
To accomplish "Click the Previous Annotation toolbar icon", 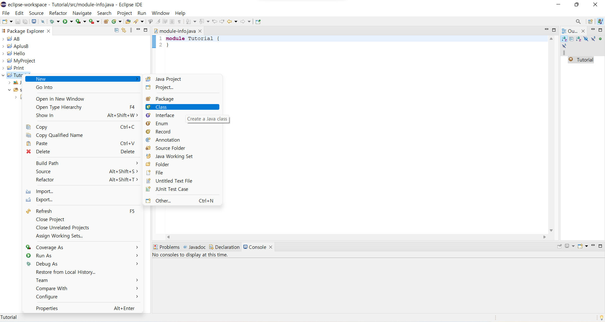I will point(202,21).
